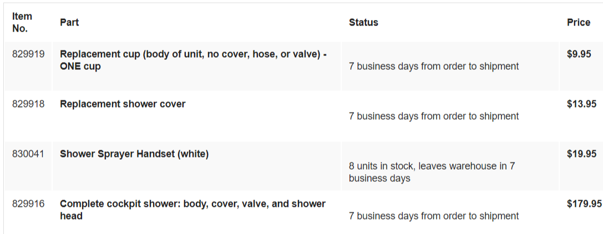
Task: Select item number 829916
Action: point(28,204)
